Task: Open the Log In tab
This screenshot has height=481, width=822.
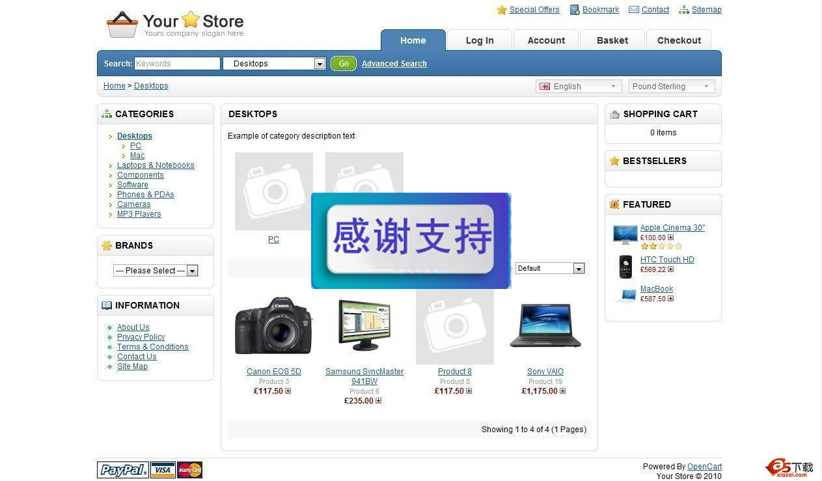Action: tap(480, 40)
